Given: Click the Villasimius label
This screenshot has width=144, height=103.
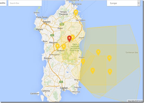Looking at the screenshot, I should pos(76,92).
